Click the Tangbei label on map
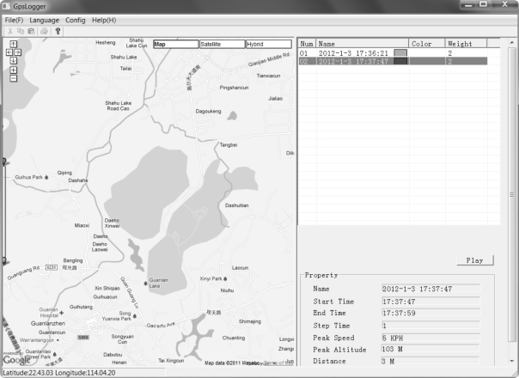The height and width of the screenshot is (378, 519). [229, 145]
